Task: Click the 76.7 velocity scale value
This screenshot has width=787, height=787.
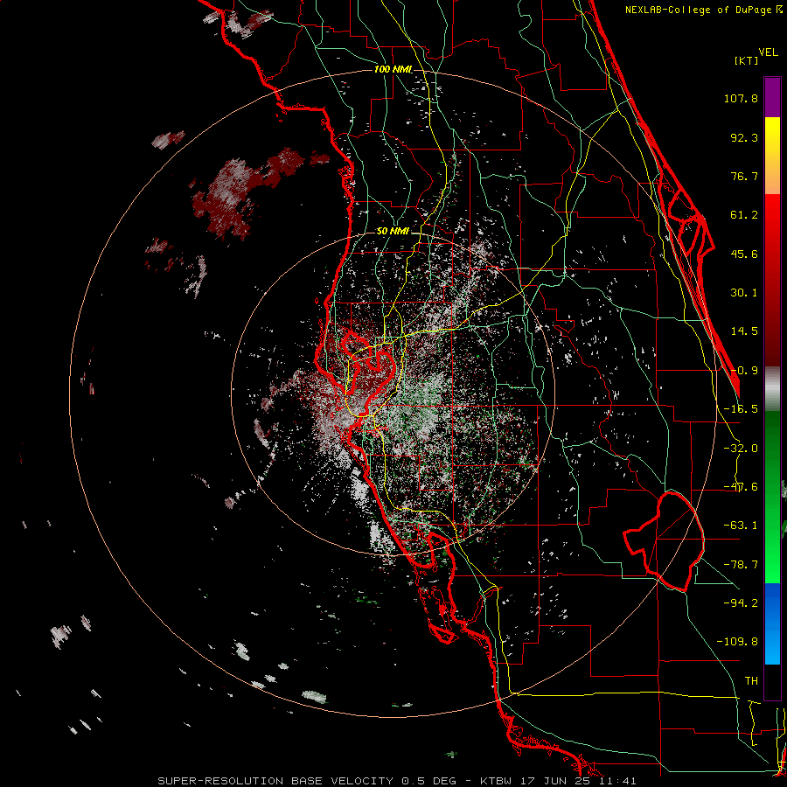Action: pos(744,176)
